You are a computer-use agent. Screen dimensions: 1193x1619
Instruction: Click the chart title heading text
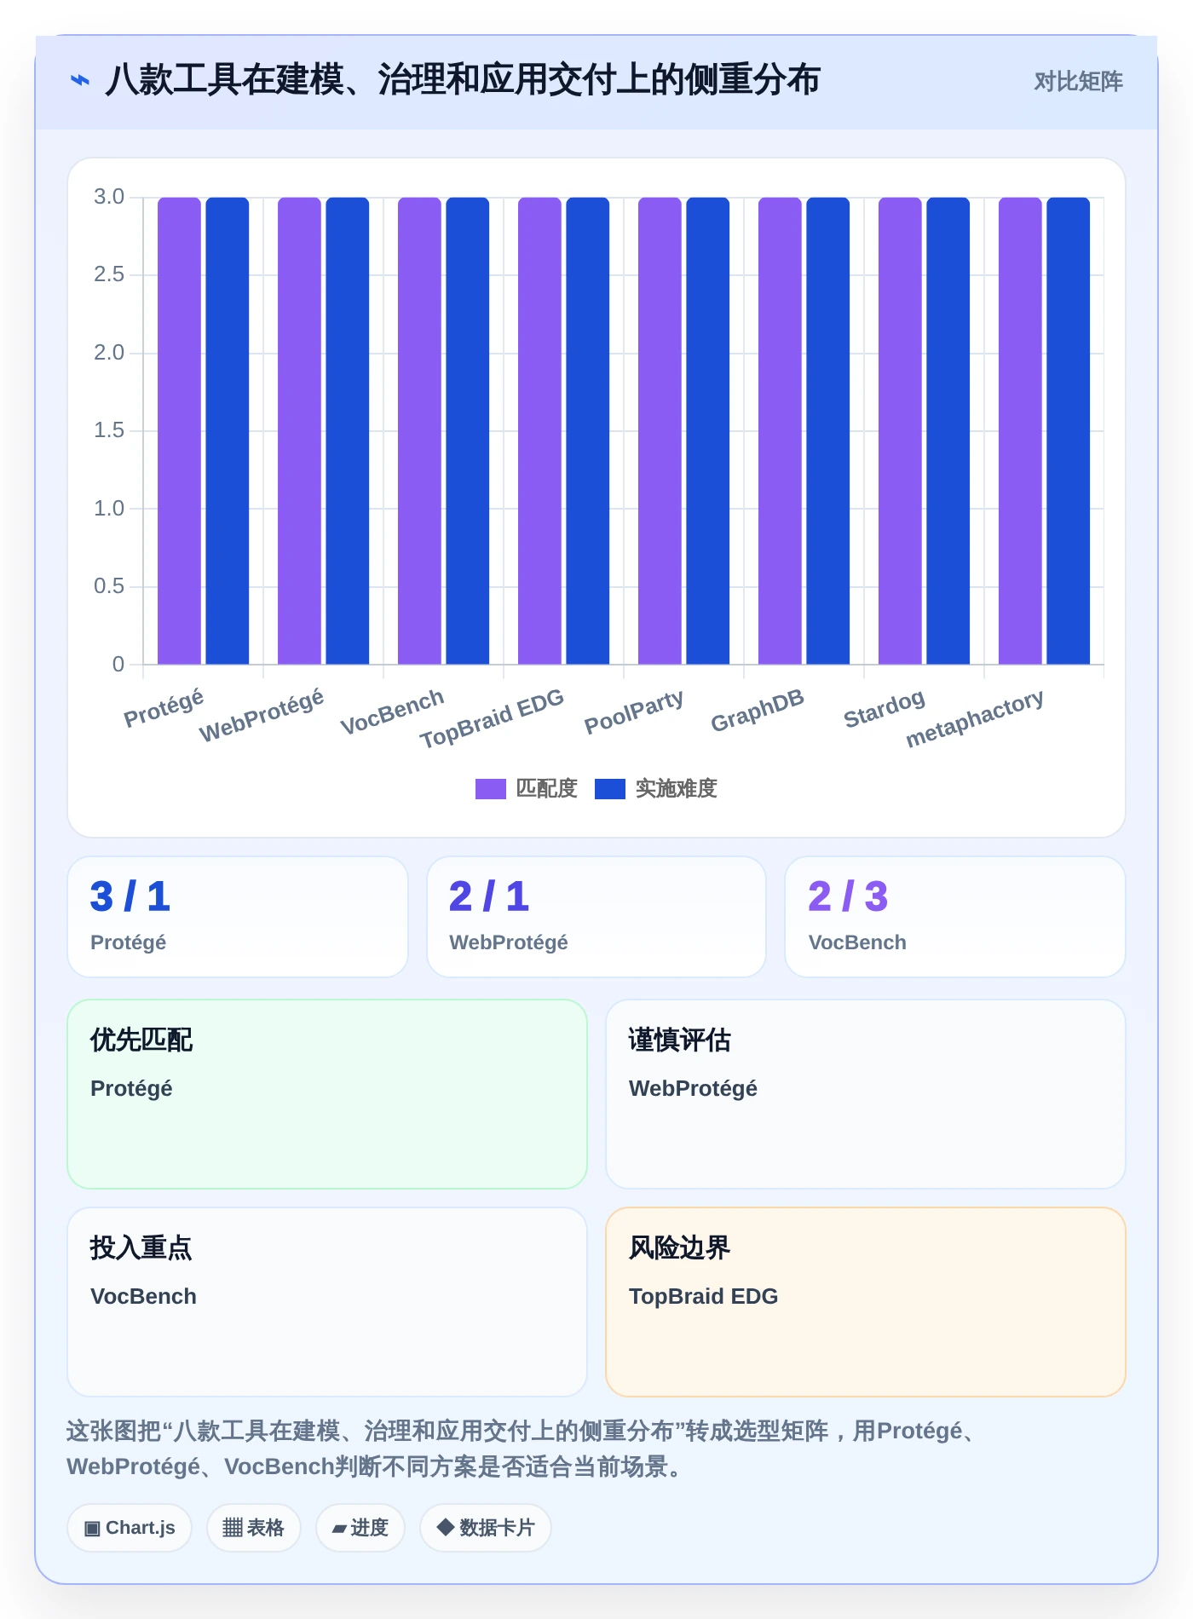(463, 80)
